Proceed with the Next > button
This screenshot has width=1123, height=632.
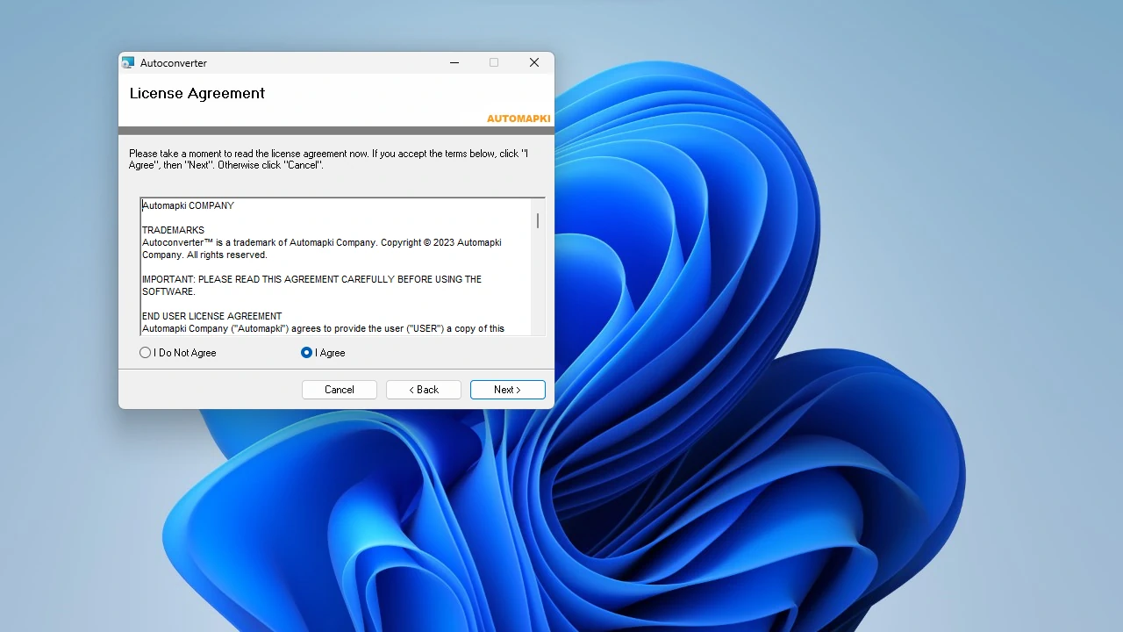[x=508, y=390]
